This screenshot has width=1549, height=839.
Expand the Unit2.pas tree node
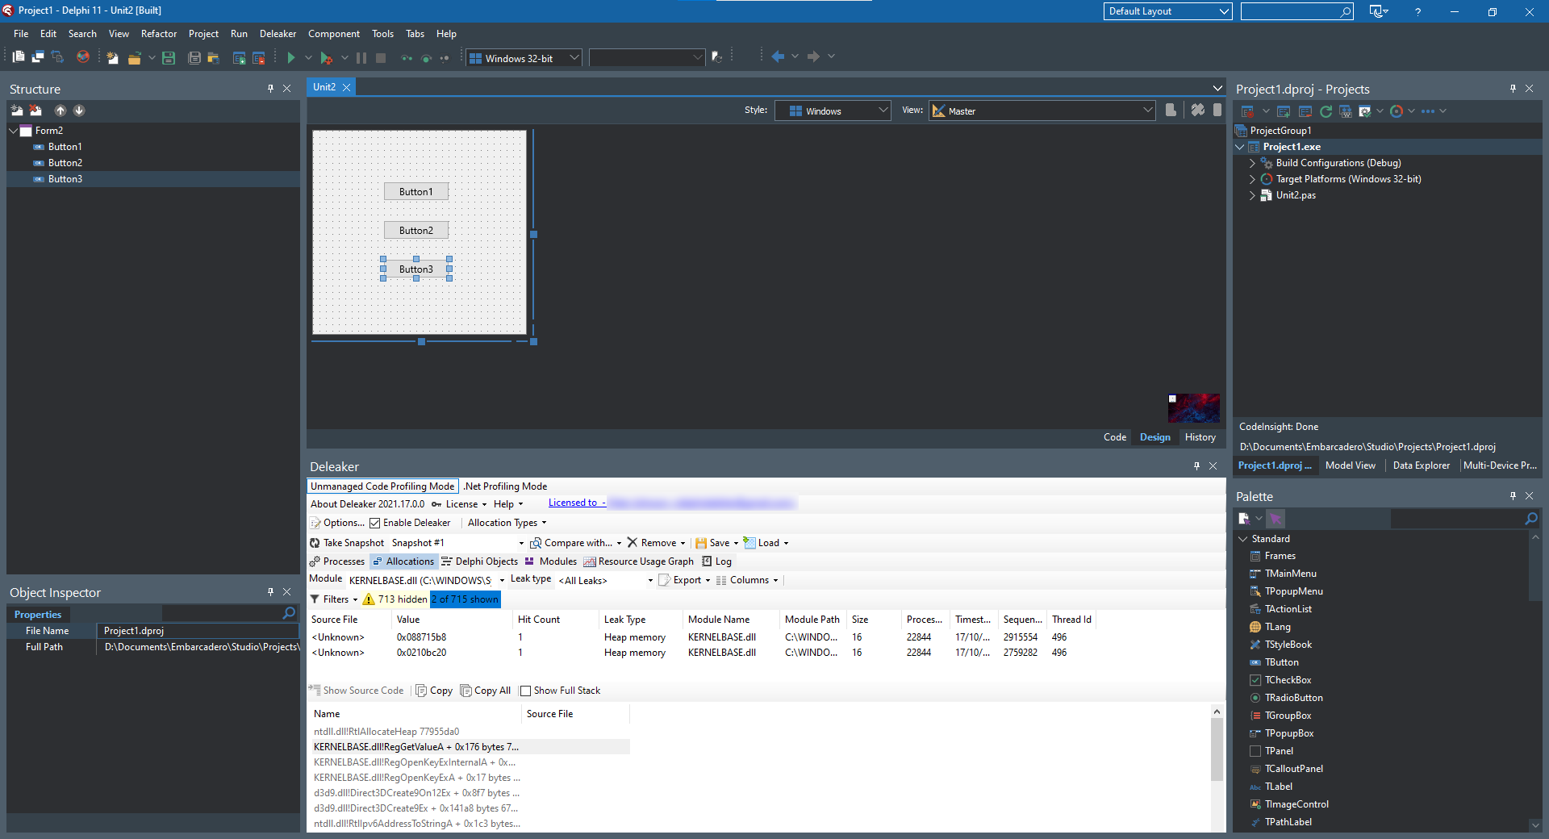[x=1251, y=195]
